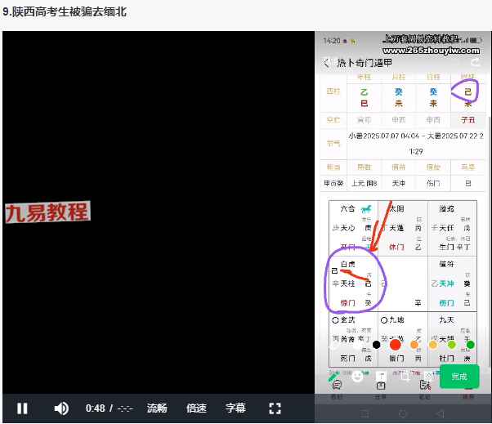Tap the back arrow beside 炼卜奇门遁甲

click(x=326, y=63)
